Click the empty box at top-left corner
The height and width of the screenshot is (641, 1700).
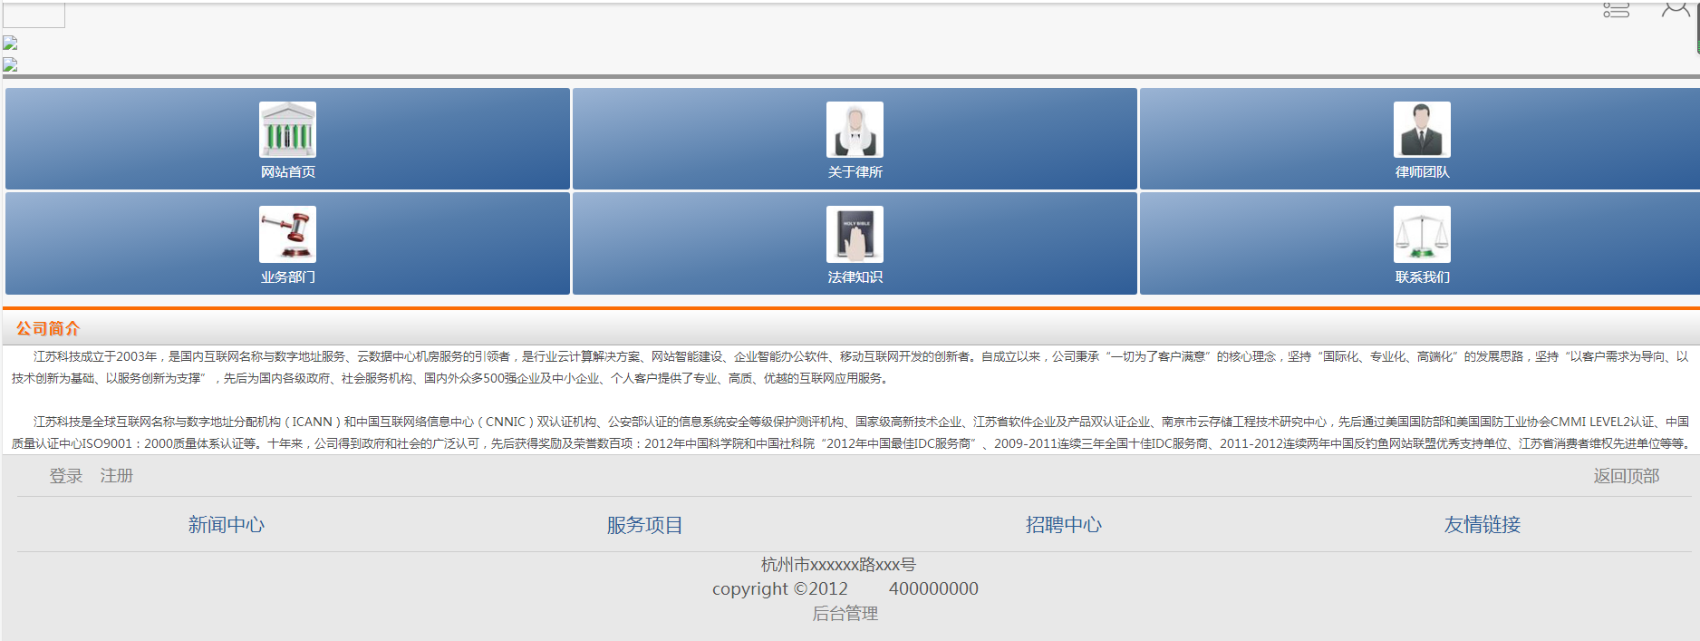pos(34,15)
